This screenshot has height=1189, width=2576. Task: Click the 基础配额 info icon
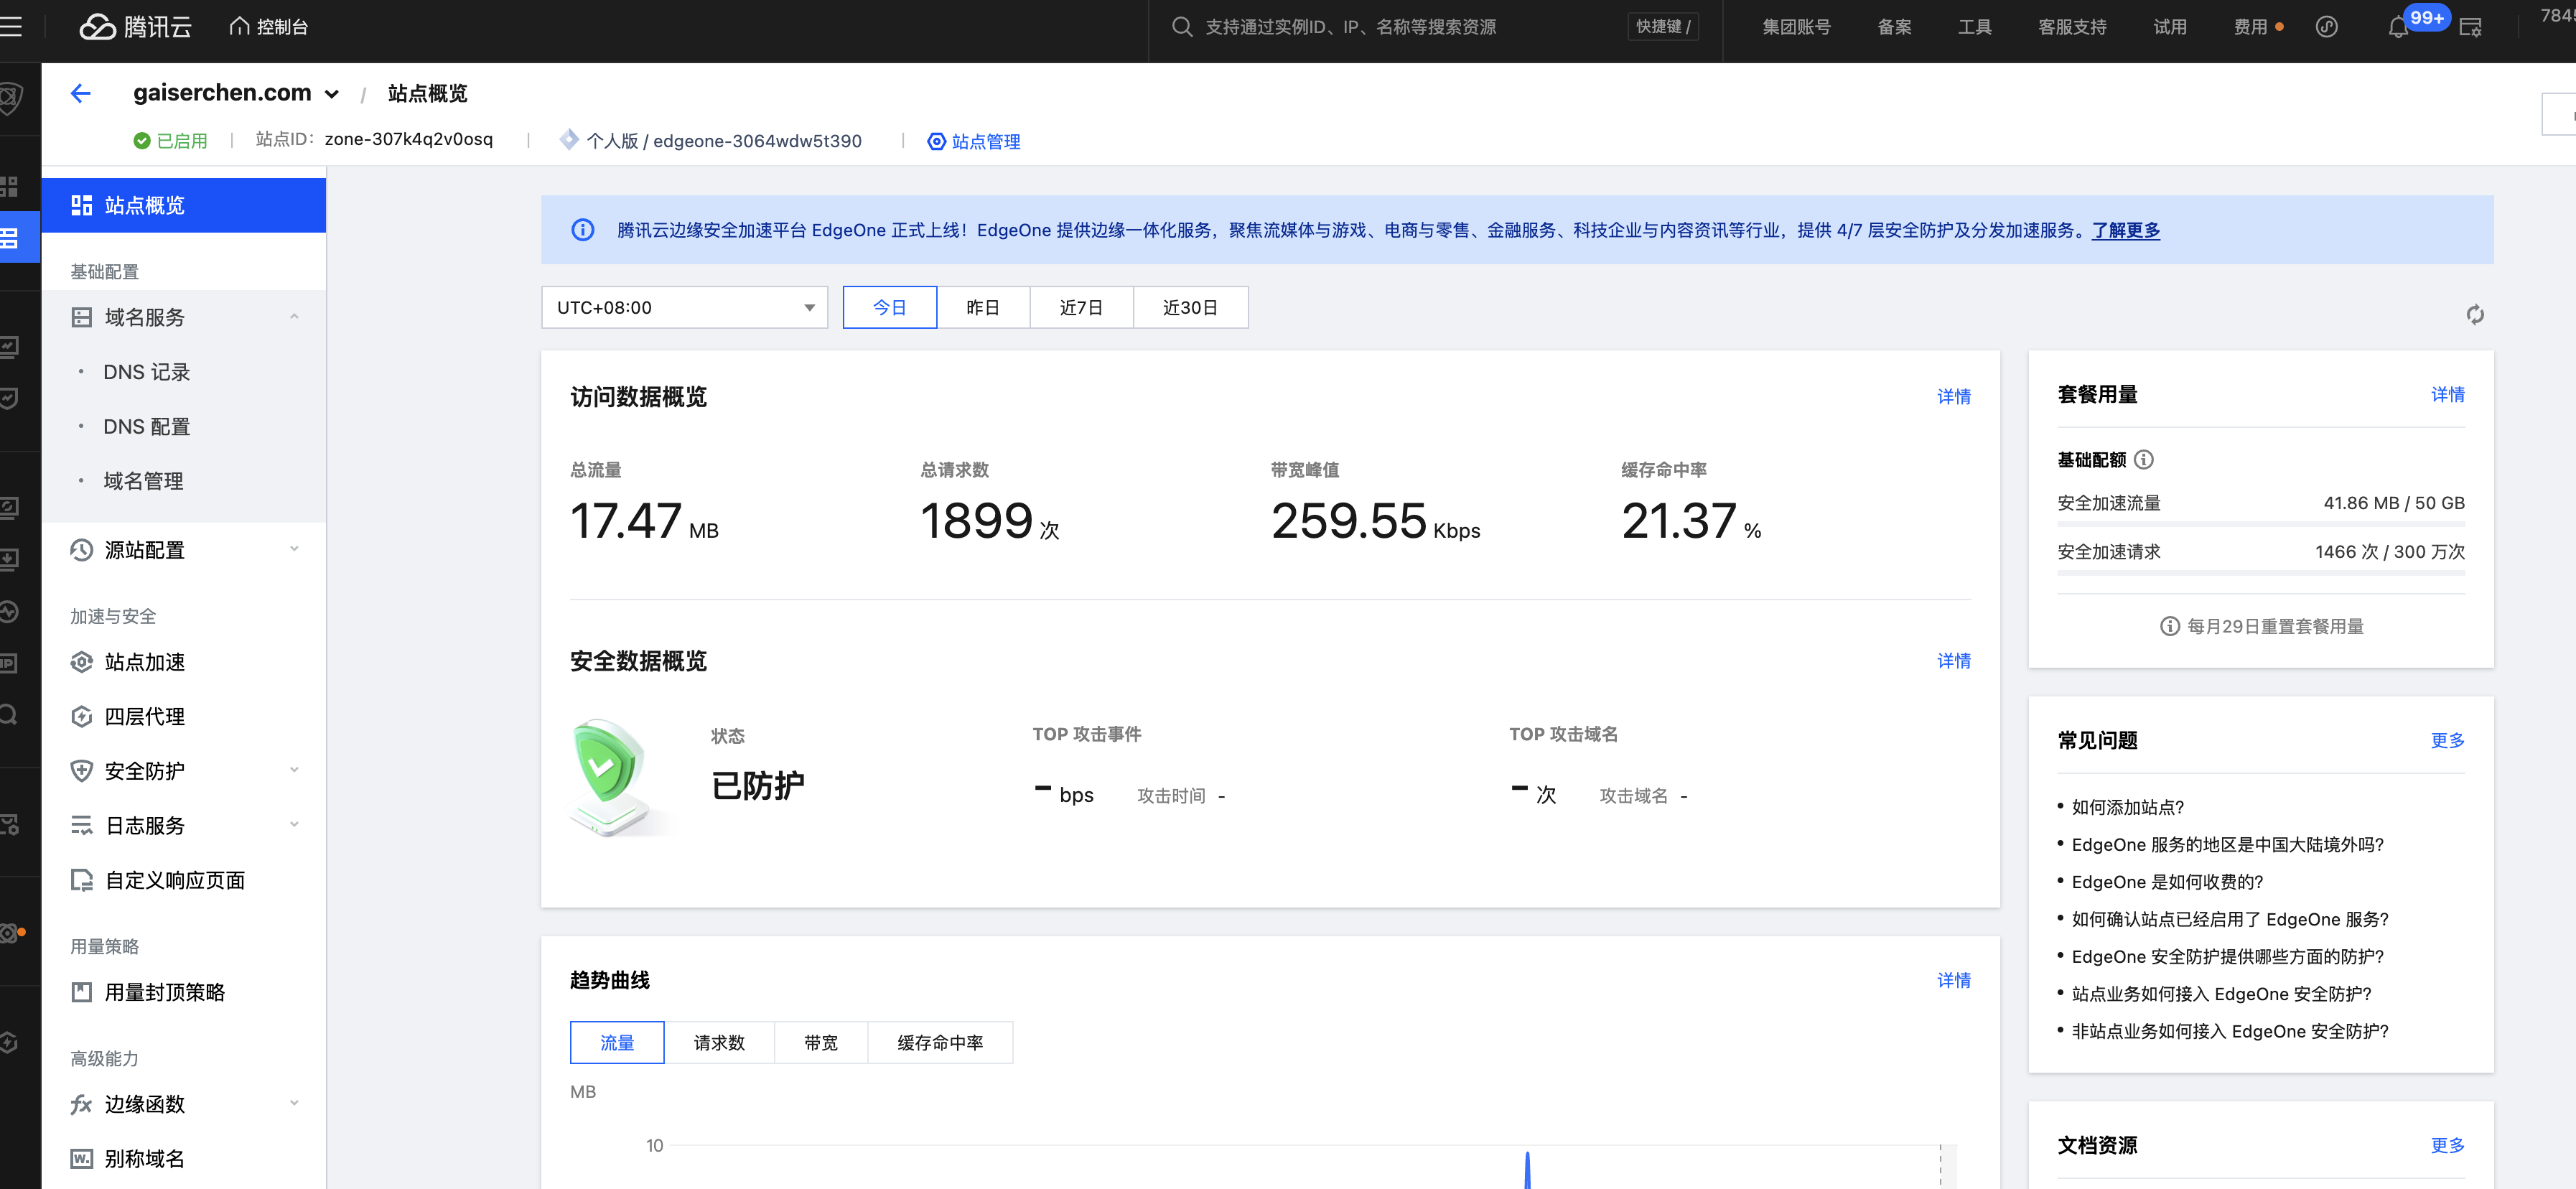(x=2144, y=459)
